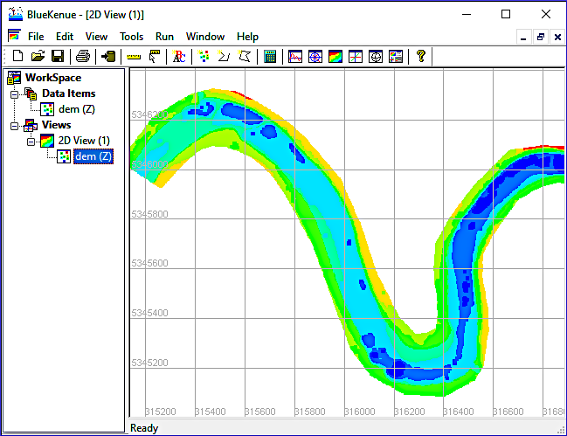This screenshot has height=436, width=567.
Task: Click the yellow question mark help icon
Action: pyautogui.click(x=420, y=56)
